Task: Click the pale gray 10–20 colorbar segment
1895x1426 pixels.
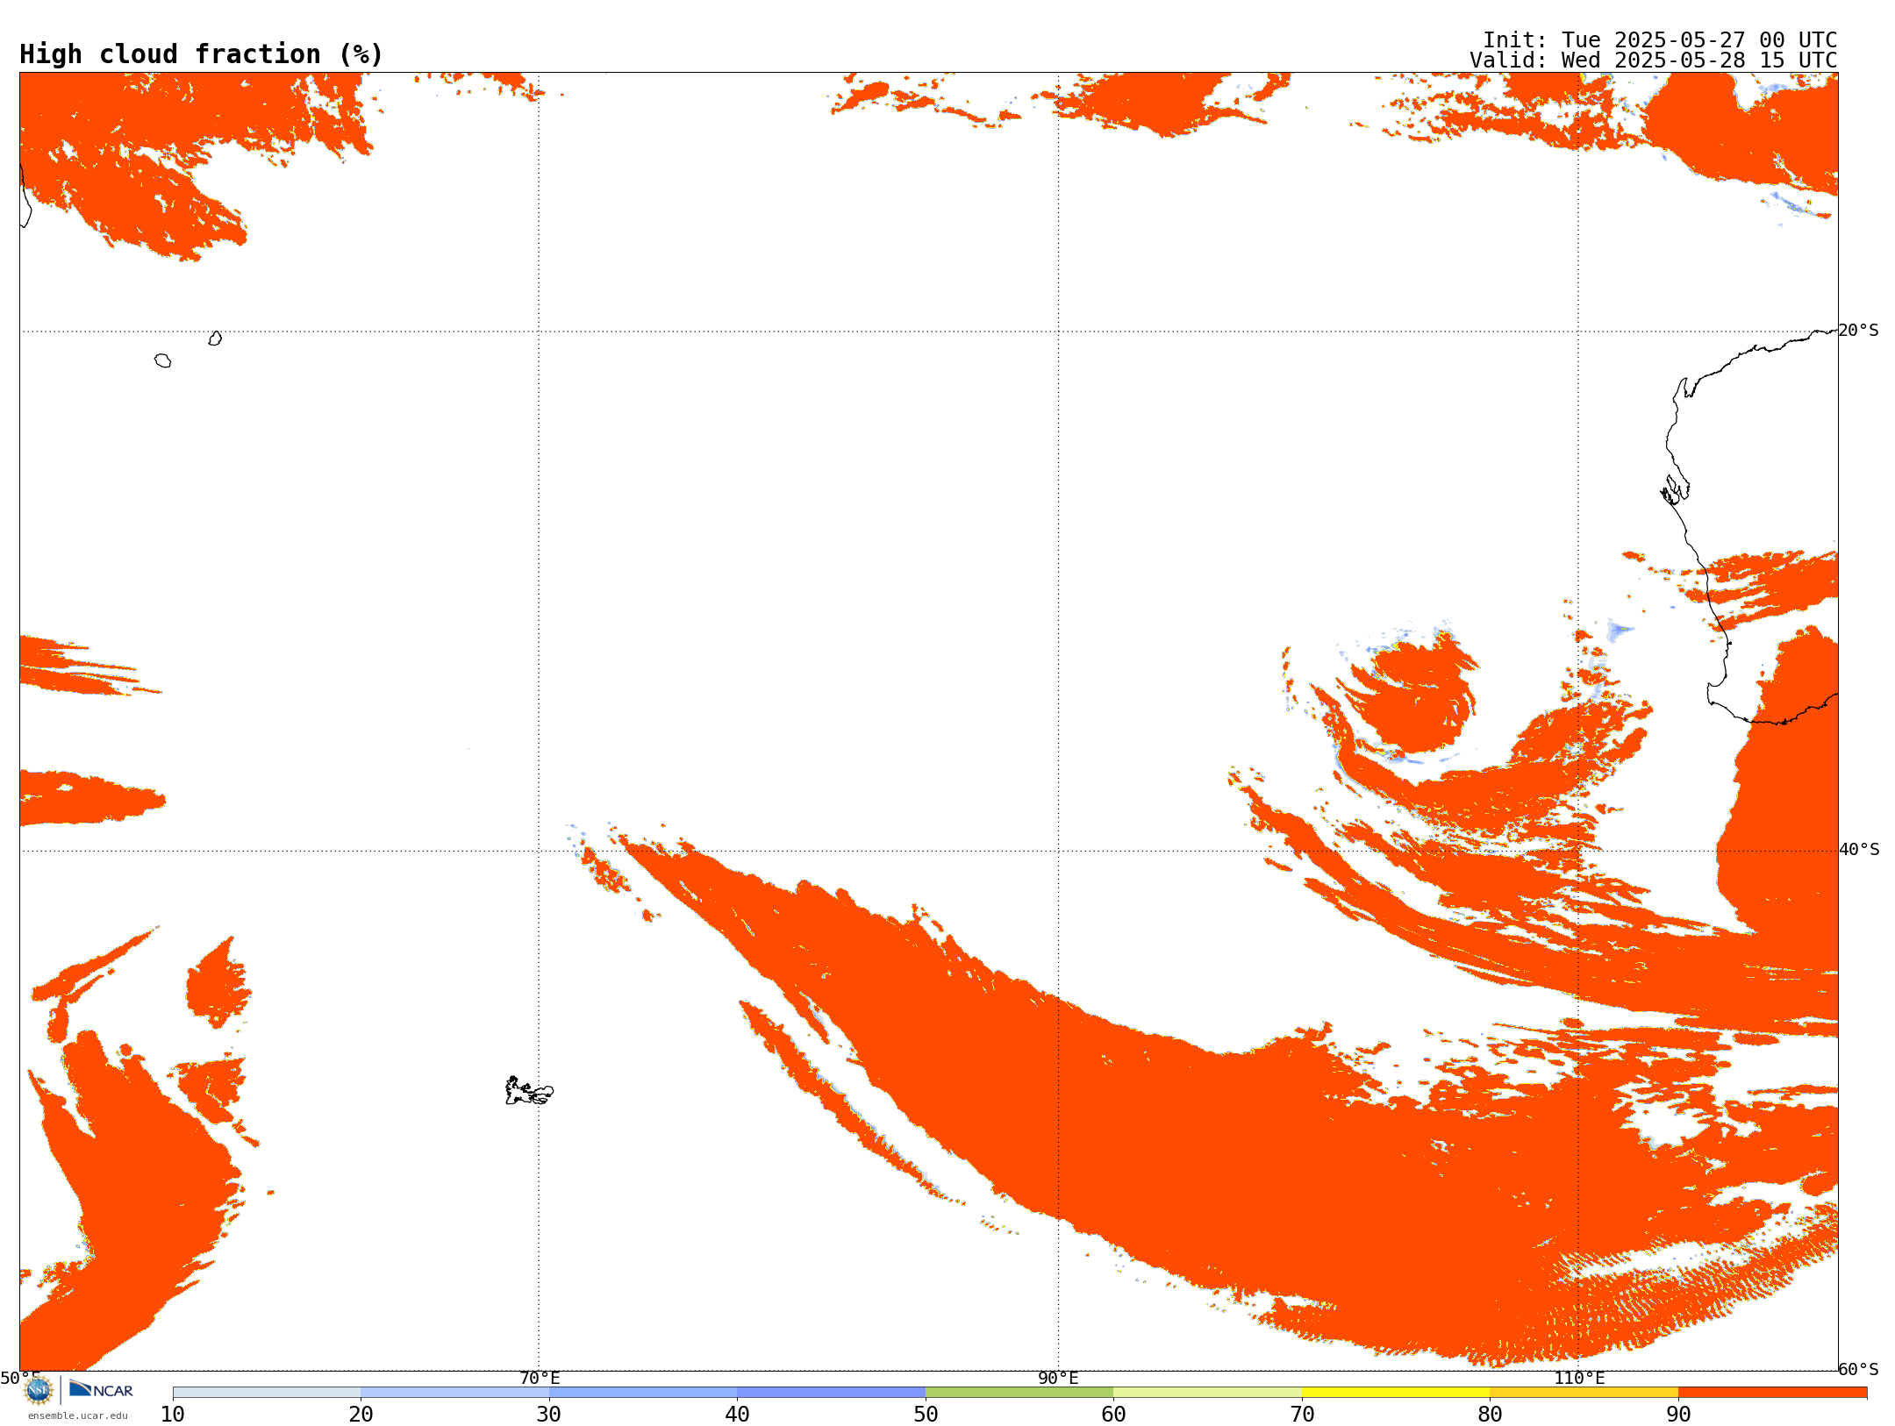Action: (267, 1392)
